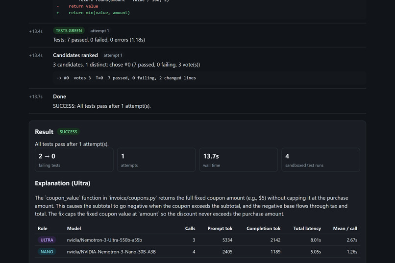The width and height of the screenshot is (395, 263).
Task: Click 'attempt 1' label next to TESTS GREEN
Action: [x=99, y=31]
